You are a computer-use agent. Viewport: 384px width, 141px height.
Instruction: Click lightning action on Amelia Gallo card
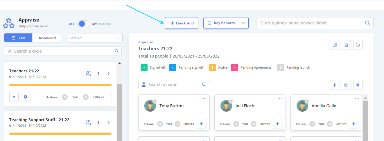(x=354, y=124)
